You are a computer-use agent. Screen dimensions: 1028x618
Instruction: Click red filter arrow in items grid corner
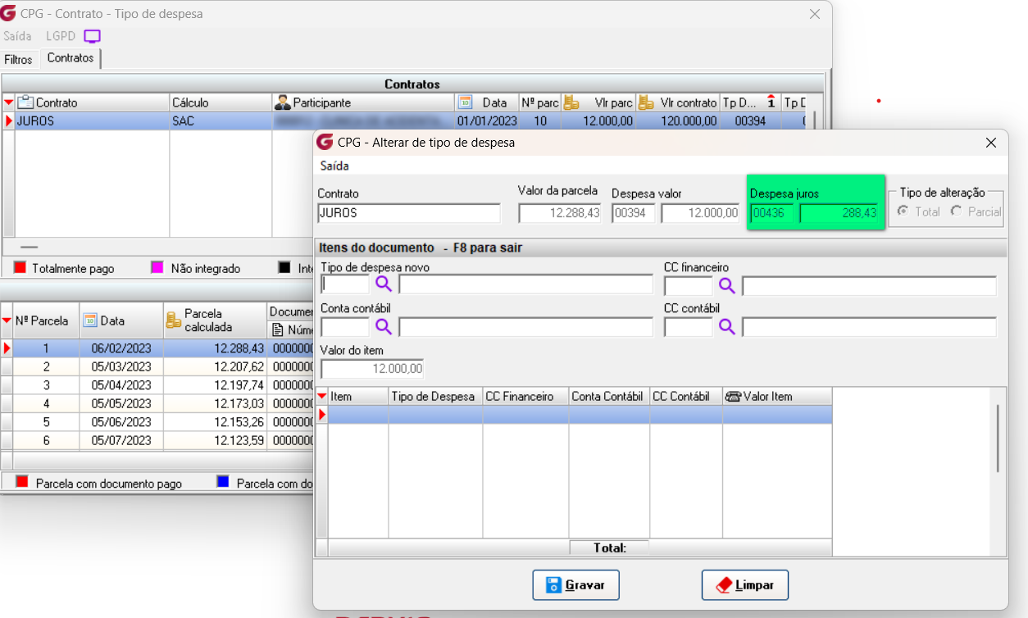[322, 396]
